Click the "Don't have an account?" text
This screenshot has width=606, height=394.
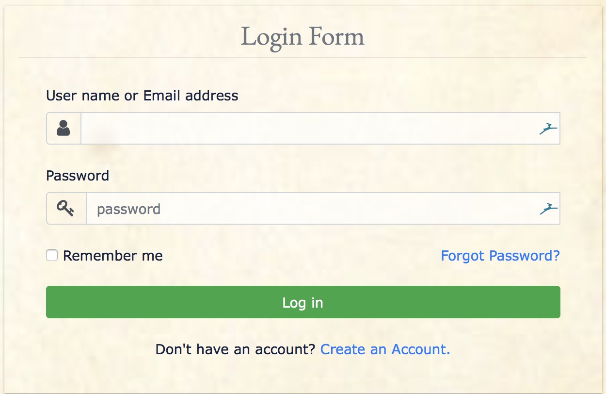236,349
